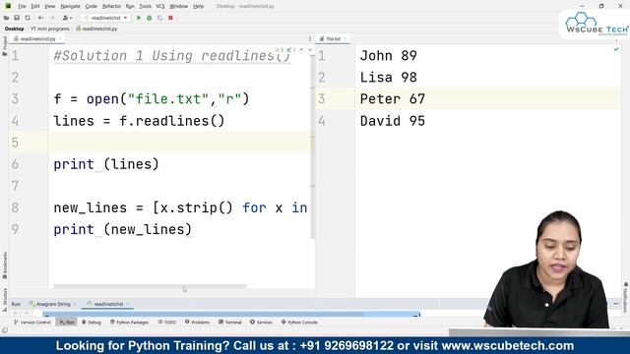Open the Structure tool window sidebar
630x354 pixels.
4,299
